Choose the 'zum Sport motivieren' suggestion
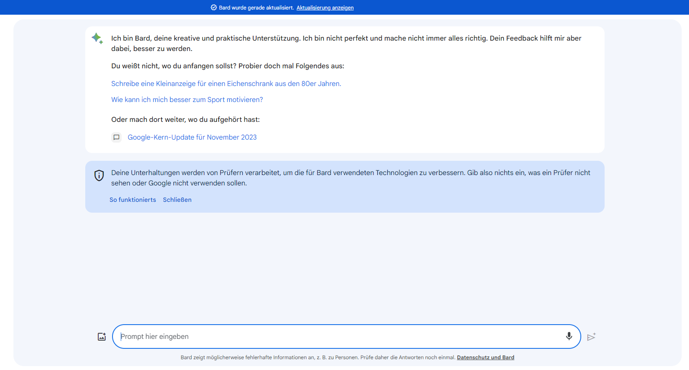Viewport: 689px width, 370px height. coord(187,100)
